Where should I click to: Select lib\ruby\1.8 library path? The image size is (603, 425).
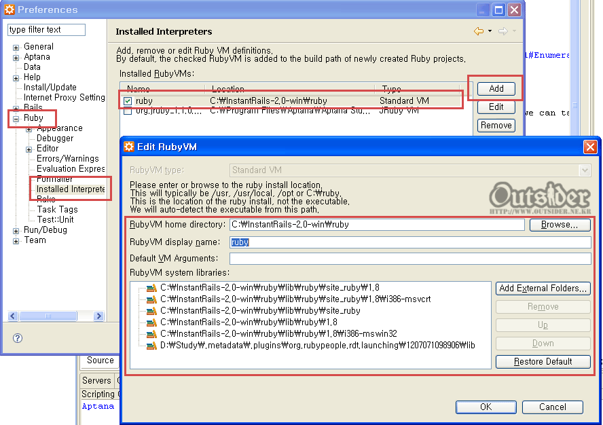point(249,322)
